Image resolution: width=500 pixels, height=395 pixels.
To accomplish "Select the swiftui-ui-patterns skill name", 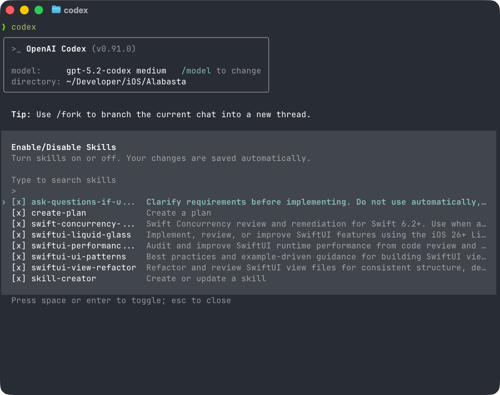I will tap(79, 257).
